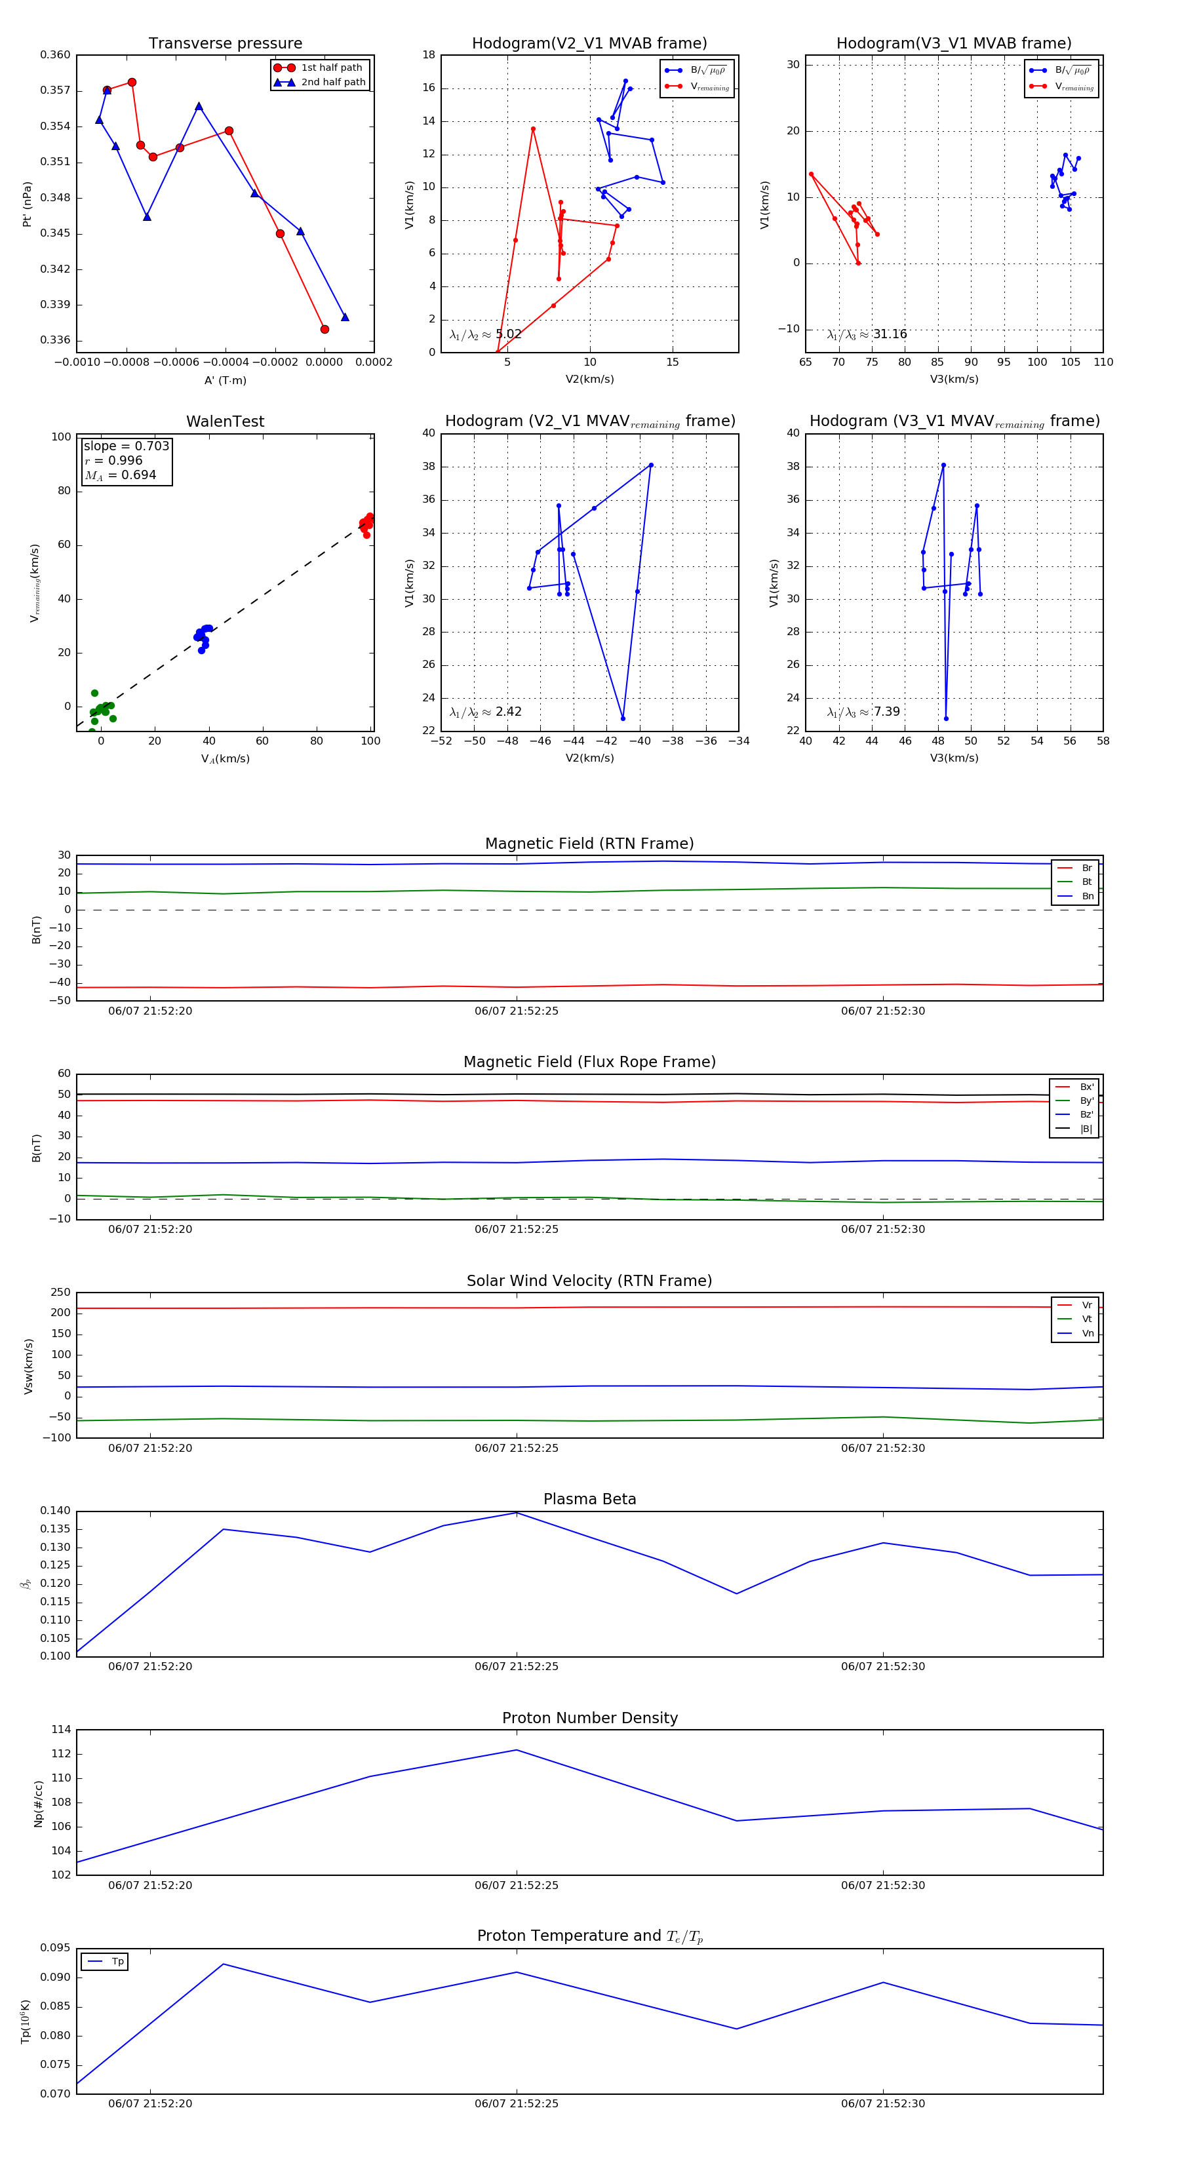
Task: Click the 'Bn' legend entry
Action: [x=1075, y=896]
